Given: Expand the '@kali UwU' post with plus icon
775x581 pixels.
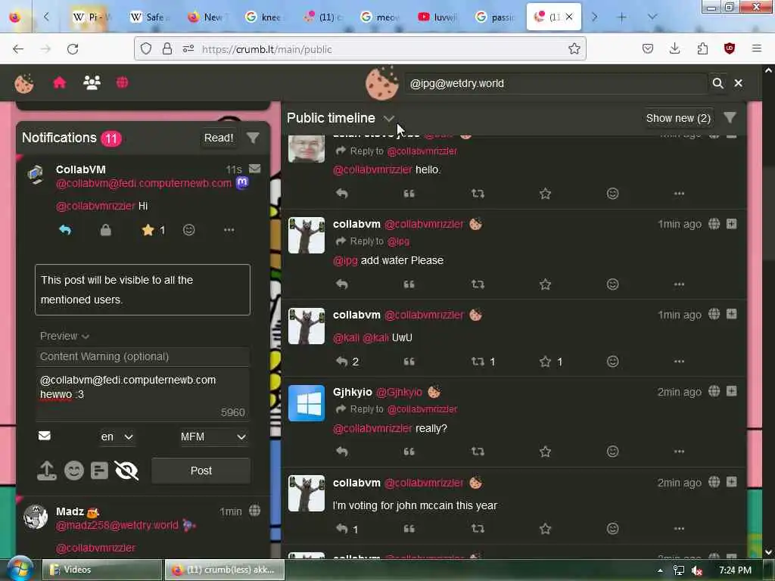Looking at the screenshot, I should 732,314.
